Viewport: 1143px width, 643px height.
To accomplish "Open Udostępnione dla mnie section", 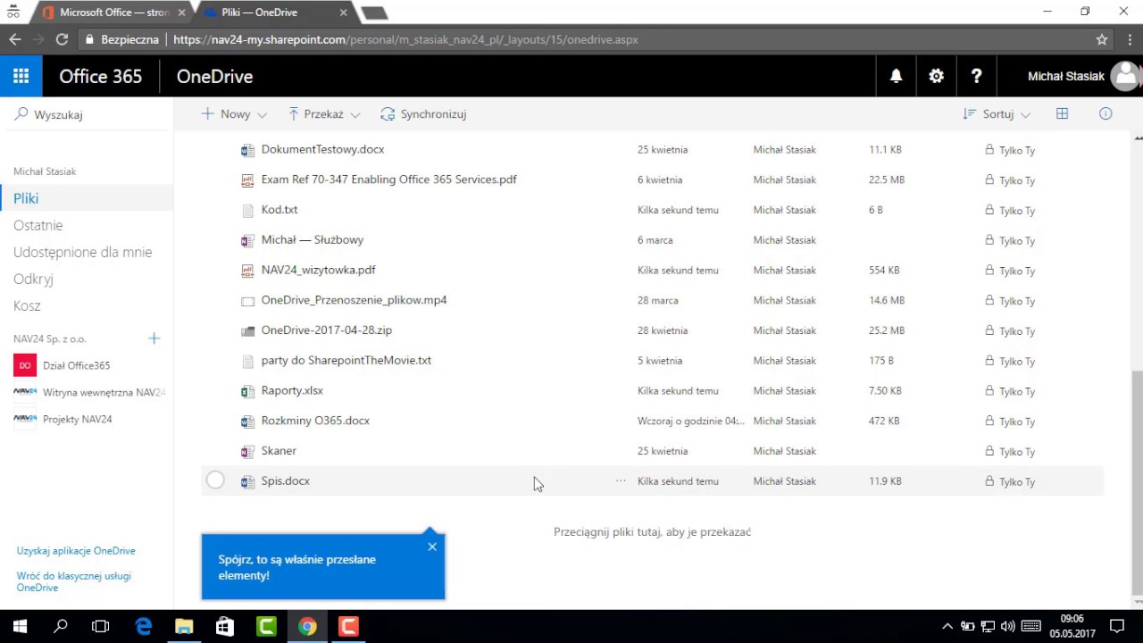I will pos(82,252).
